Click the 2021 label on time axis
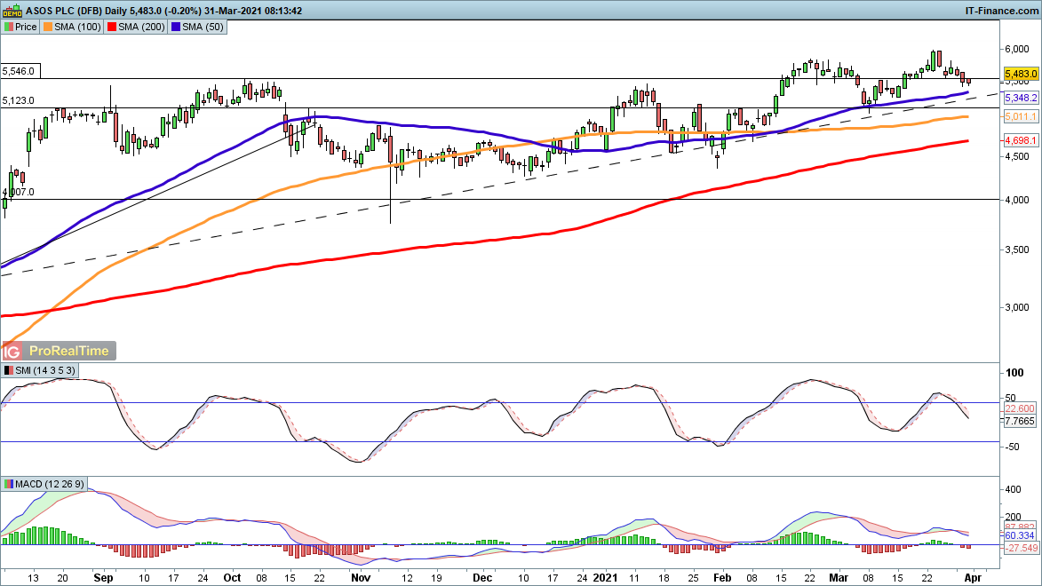 [606, 577]
